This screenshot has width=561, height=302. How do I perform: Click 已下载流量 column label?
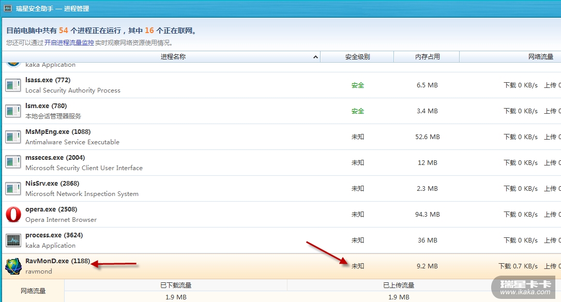176,285
